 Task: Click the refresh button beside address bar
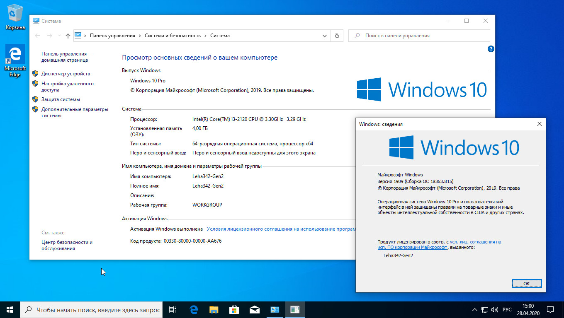pos(337,36)
